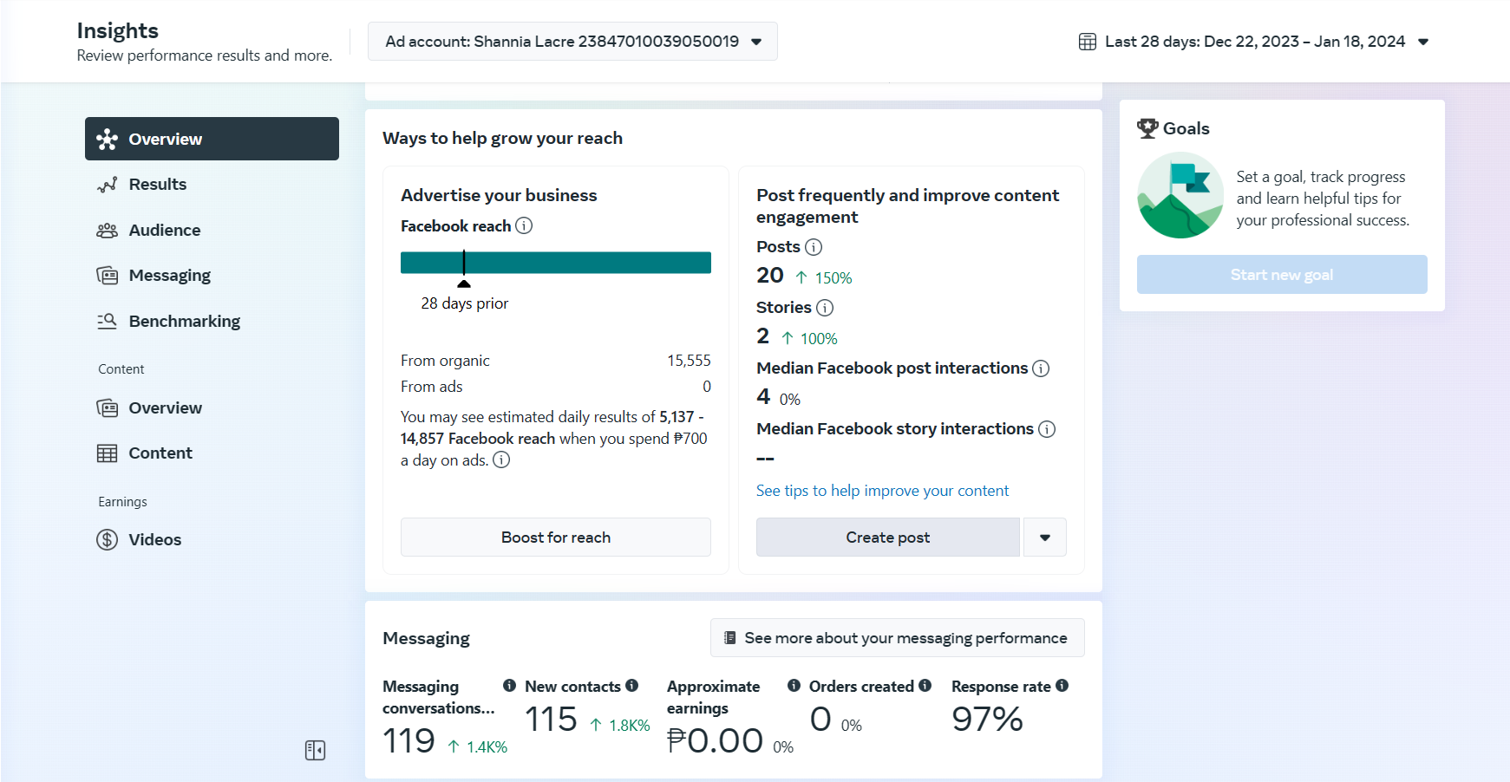Screen dimensions: 1510x782
Task: Show info for Approximate earnings metric
Action: [x=794, y=686]
